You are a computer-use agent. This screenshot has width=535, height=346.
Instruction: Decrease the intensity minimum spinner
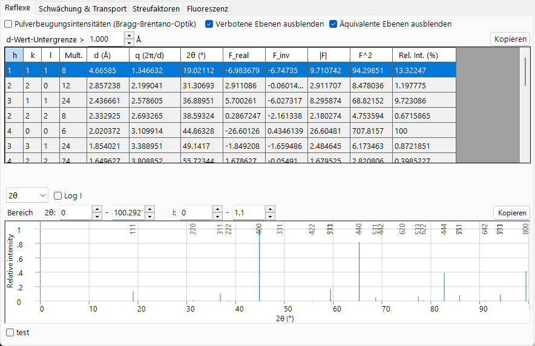point(217,216)
